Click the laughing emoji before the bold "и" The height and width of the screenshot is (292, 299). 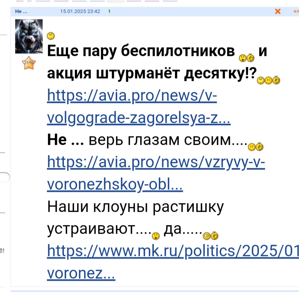tap(251, 58)
